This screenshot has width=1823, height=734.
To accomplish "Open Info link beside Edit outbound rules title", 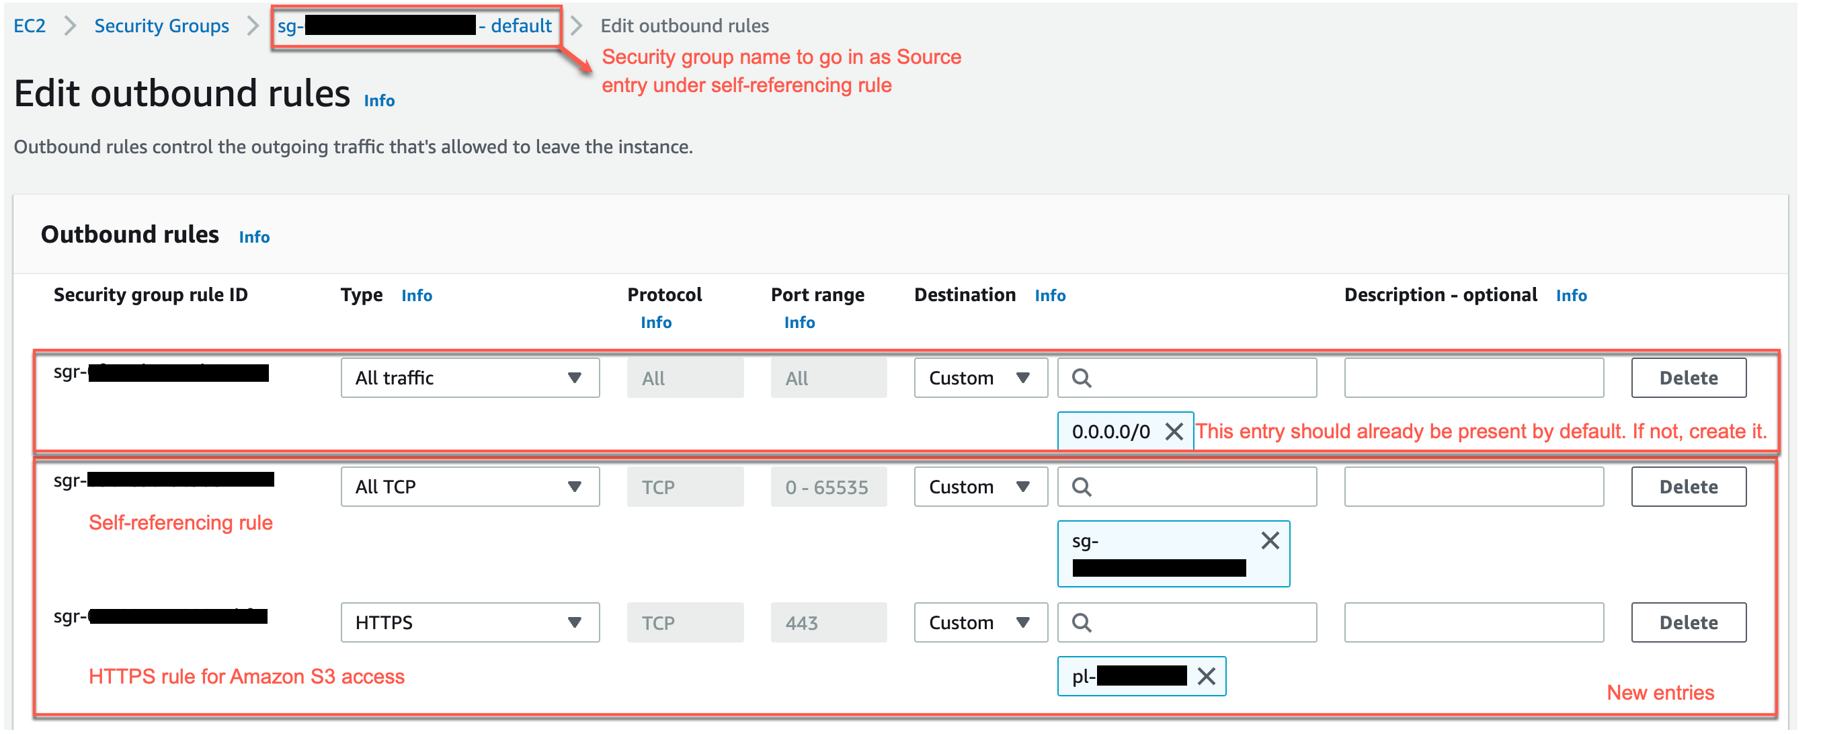I will tap(379, 101).
